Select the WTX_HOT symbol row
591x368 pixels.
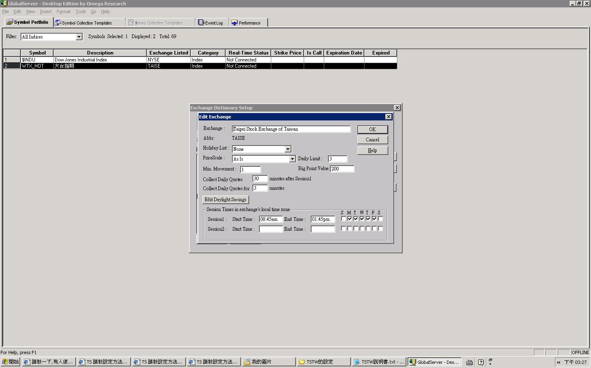[200, 66]
